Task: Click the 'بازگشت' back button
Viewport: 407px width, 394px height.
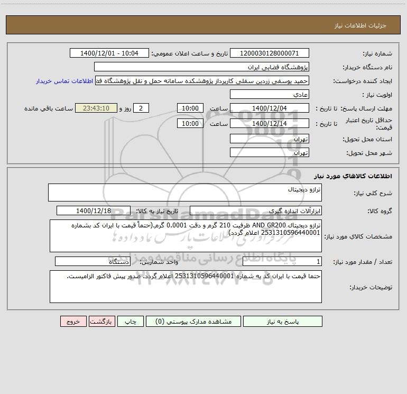Action: click(101, 321)
